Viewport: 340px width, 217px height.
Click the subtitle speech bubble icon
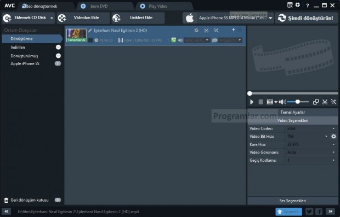click(x=214, y=40)
